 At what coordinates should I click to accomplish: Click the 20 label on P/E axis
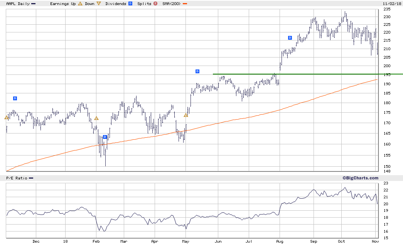click(x=386, y=204)
